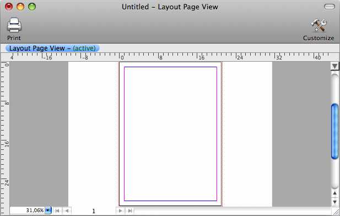Screen dimensions: 340x216
Task: Click inside the page margin frame
Action: point(170,134)
